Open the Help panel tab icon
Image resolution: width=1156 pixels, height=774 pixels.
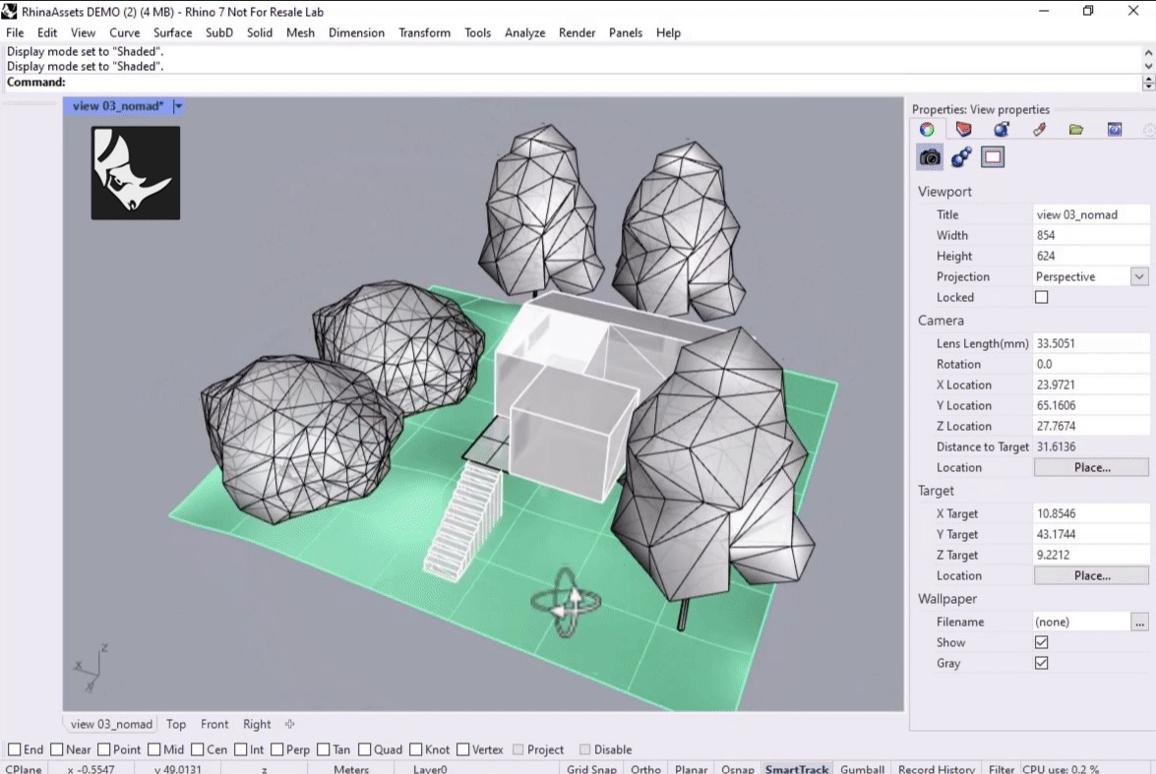(x=1114, y=130)
